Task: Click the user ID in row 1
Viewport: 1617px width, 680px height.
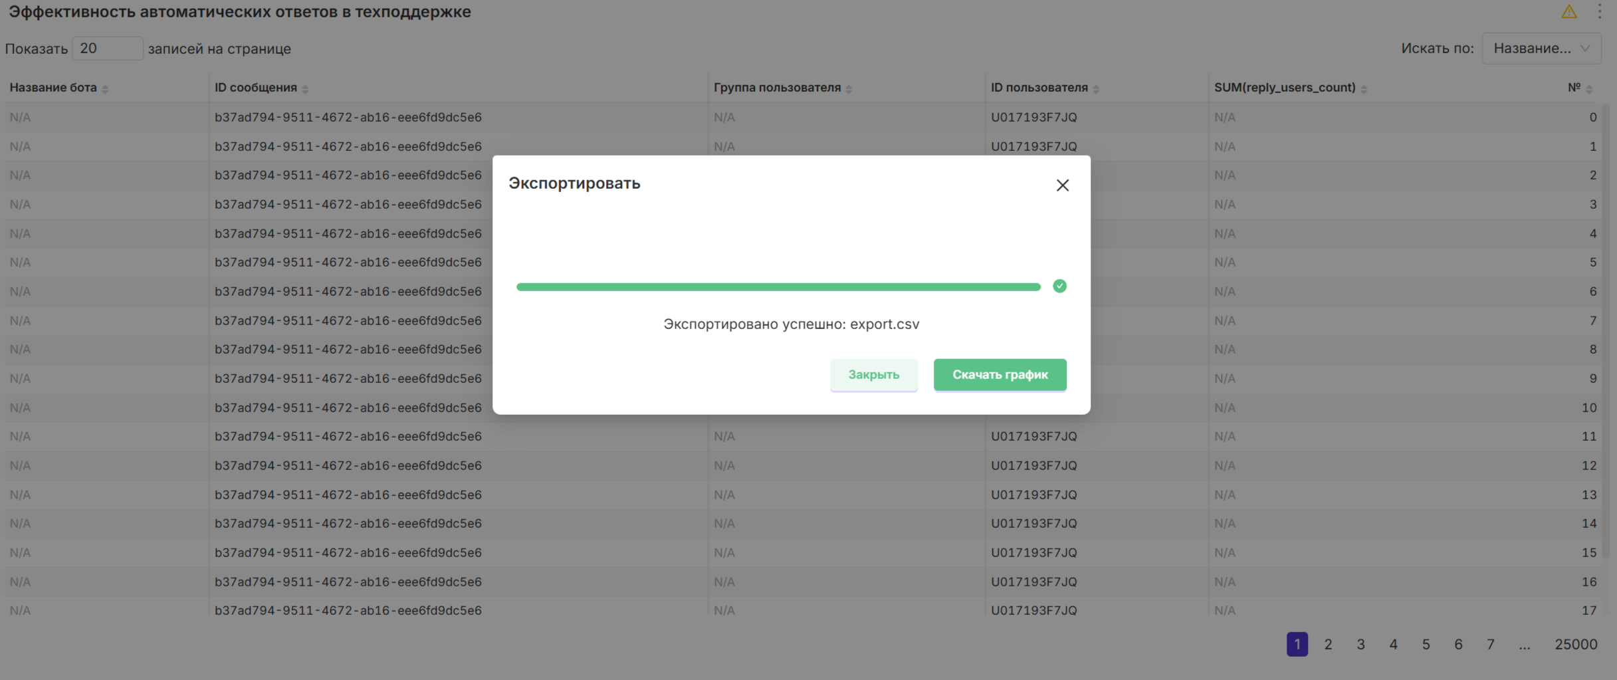Action: (1033, 147)
